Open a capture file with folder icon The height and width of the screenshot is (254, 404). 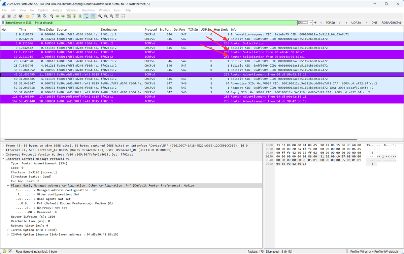[28, 16]
